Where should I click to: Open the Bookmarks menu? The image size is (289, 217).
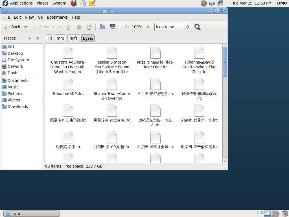point(57,17)
